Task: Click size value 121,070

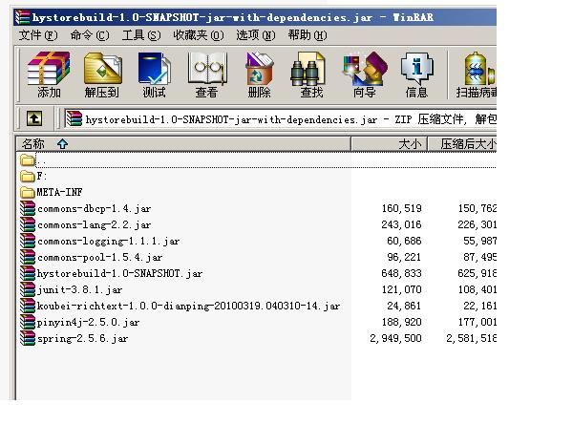Action: point(401,289)
